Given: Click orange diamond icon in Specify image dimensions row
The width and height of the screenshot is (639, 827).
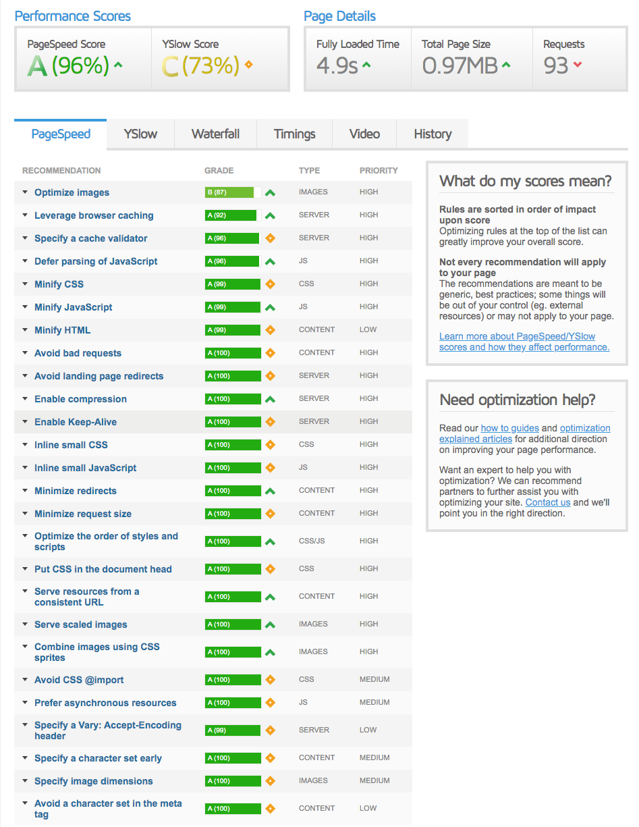Looking at the screenshot, I should (x=270, y=781).
